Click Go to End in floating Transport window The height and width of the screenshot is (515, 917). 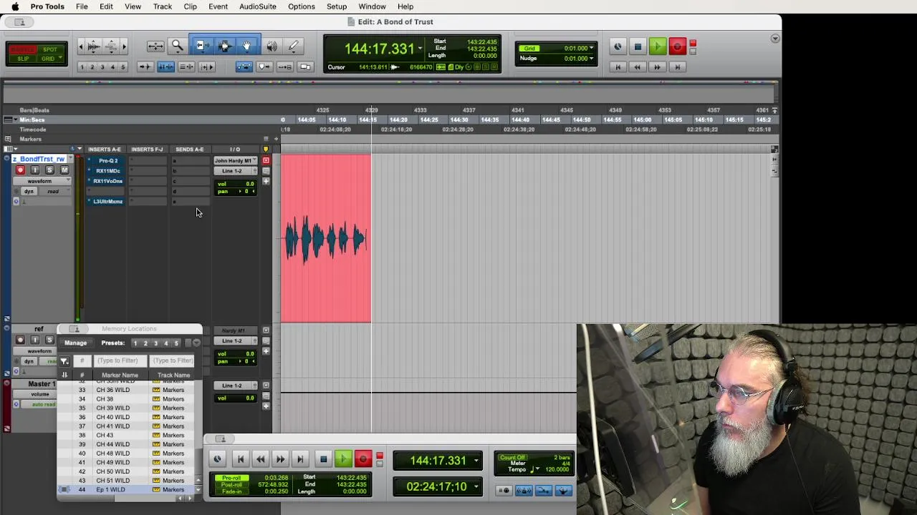300,459
